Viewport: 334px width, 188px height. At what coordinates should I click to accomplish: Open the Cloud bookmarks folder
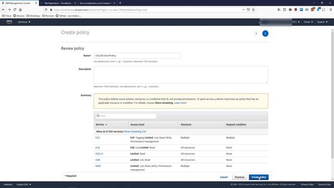click(x=7, y=16)
